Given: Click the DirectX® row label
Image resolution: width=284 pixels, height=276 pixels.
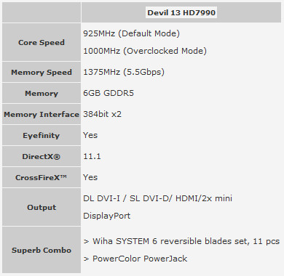Looking at the screenshot, I should tap(41, 156).
